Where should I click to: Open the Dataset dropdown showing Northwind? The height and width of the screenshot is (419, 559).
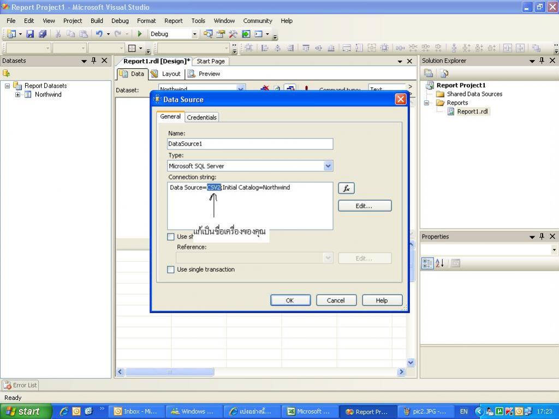point(241,88)
